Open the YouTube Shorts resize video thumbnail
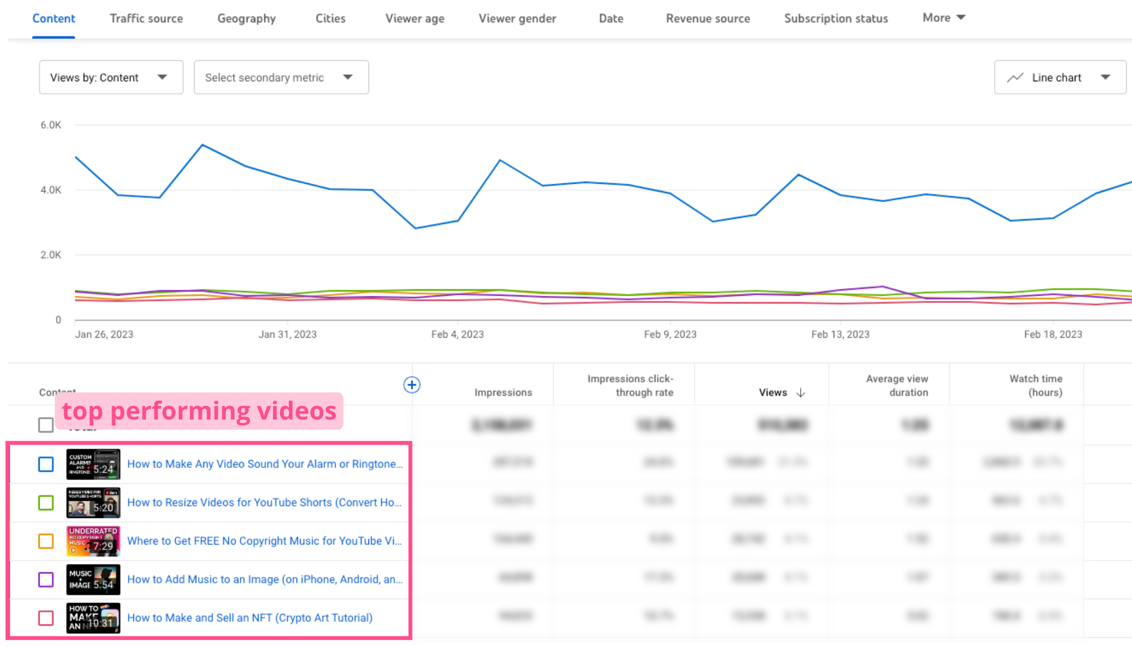The width and height of the screenshot is (1132, 647). [x=93, y=503]
